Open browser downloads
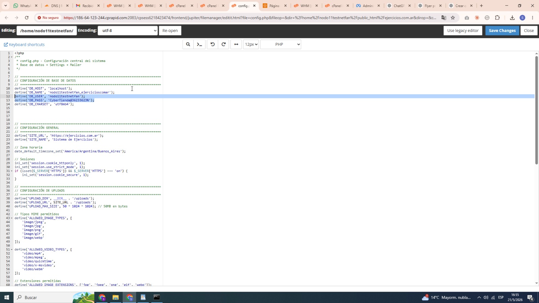The height and width of the screenshot is (303, 539). click(512, 18)
